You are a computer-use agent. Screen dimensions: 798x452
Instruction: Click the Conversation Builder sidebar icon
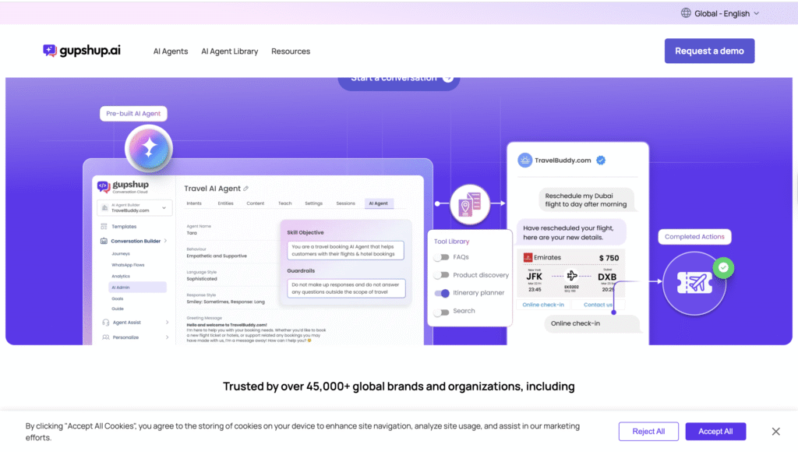tap(104, 241)
